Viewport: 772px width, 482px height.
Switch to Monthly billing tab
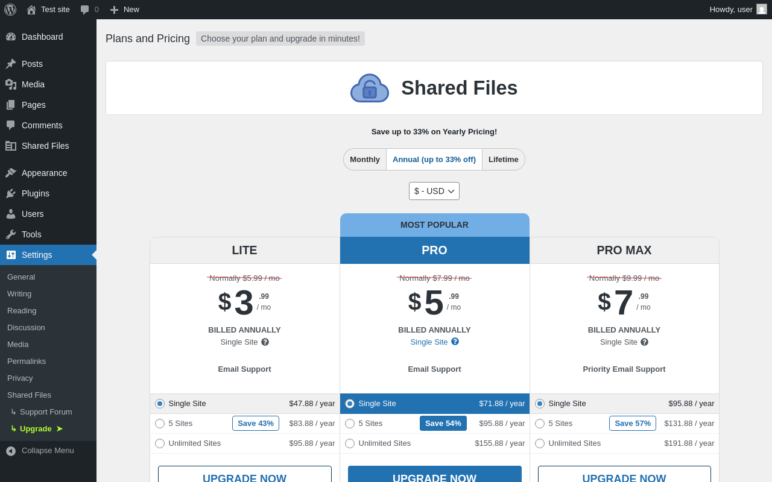click(x=365, y=160)
